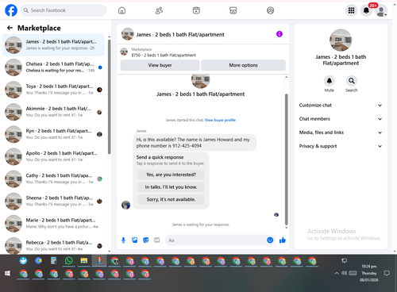Open the Video tab in the top bar
Image resolution: width=397 pixels, height=292 pixels.
click(196, 10)
